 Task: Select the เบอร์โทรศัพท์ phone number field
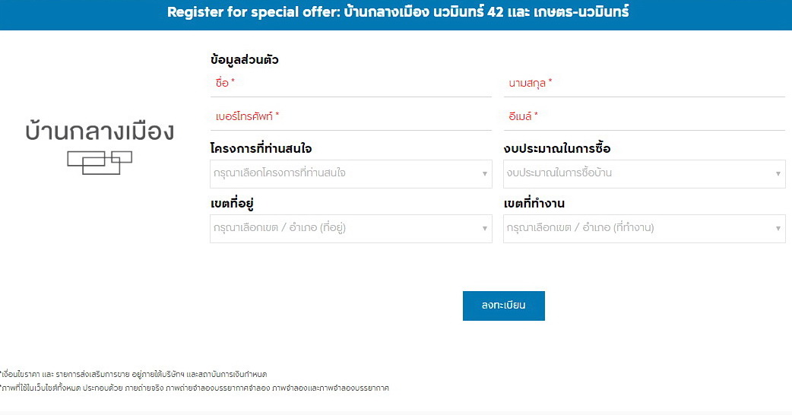click(350, 116)
